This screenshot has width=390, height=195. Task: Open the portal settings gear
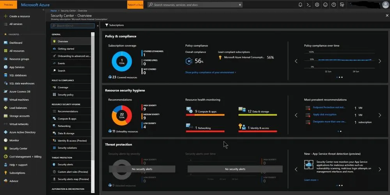317,5
